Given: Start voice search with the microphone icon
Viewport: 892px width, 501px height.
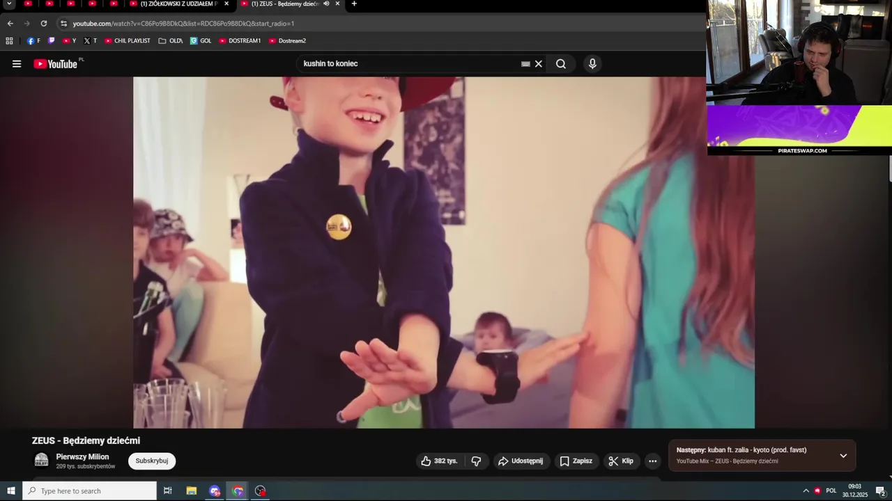Looking at the screenshot, I should [592, 64].
